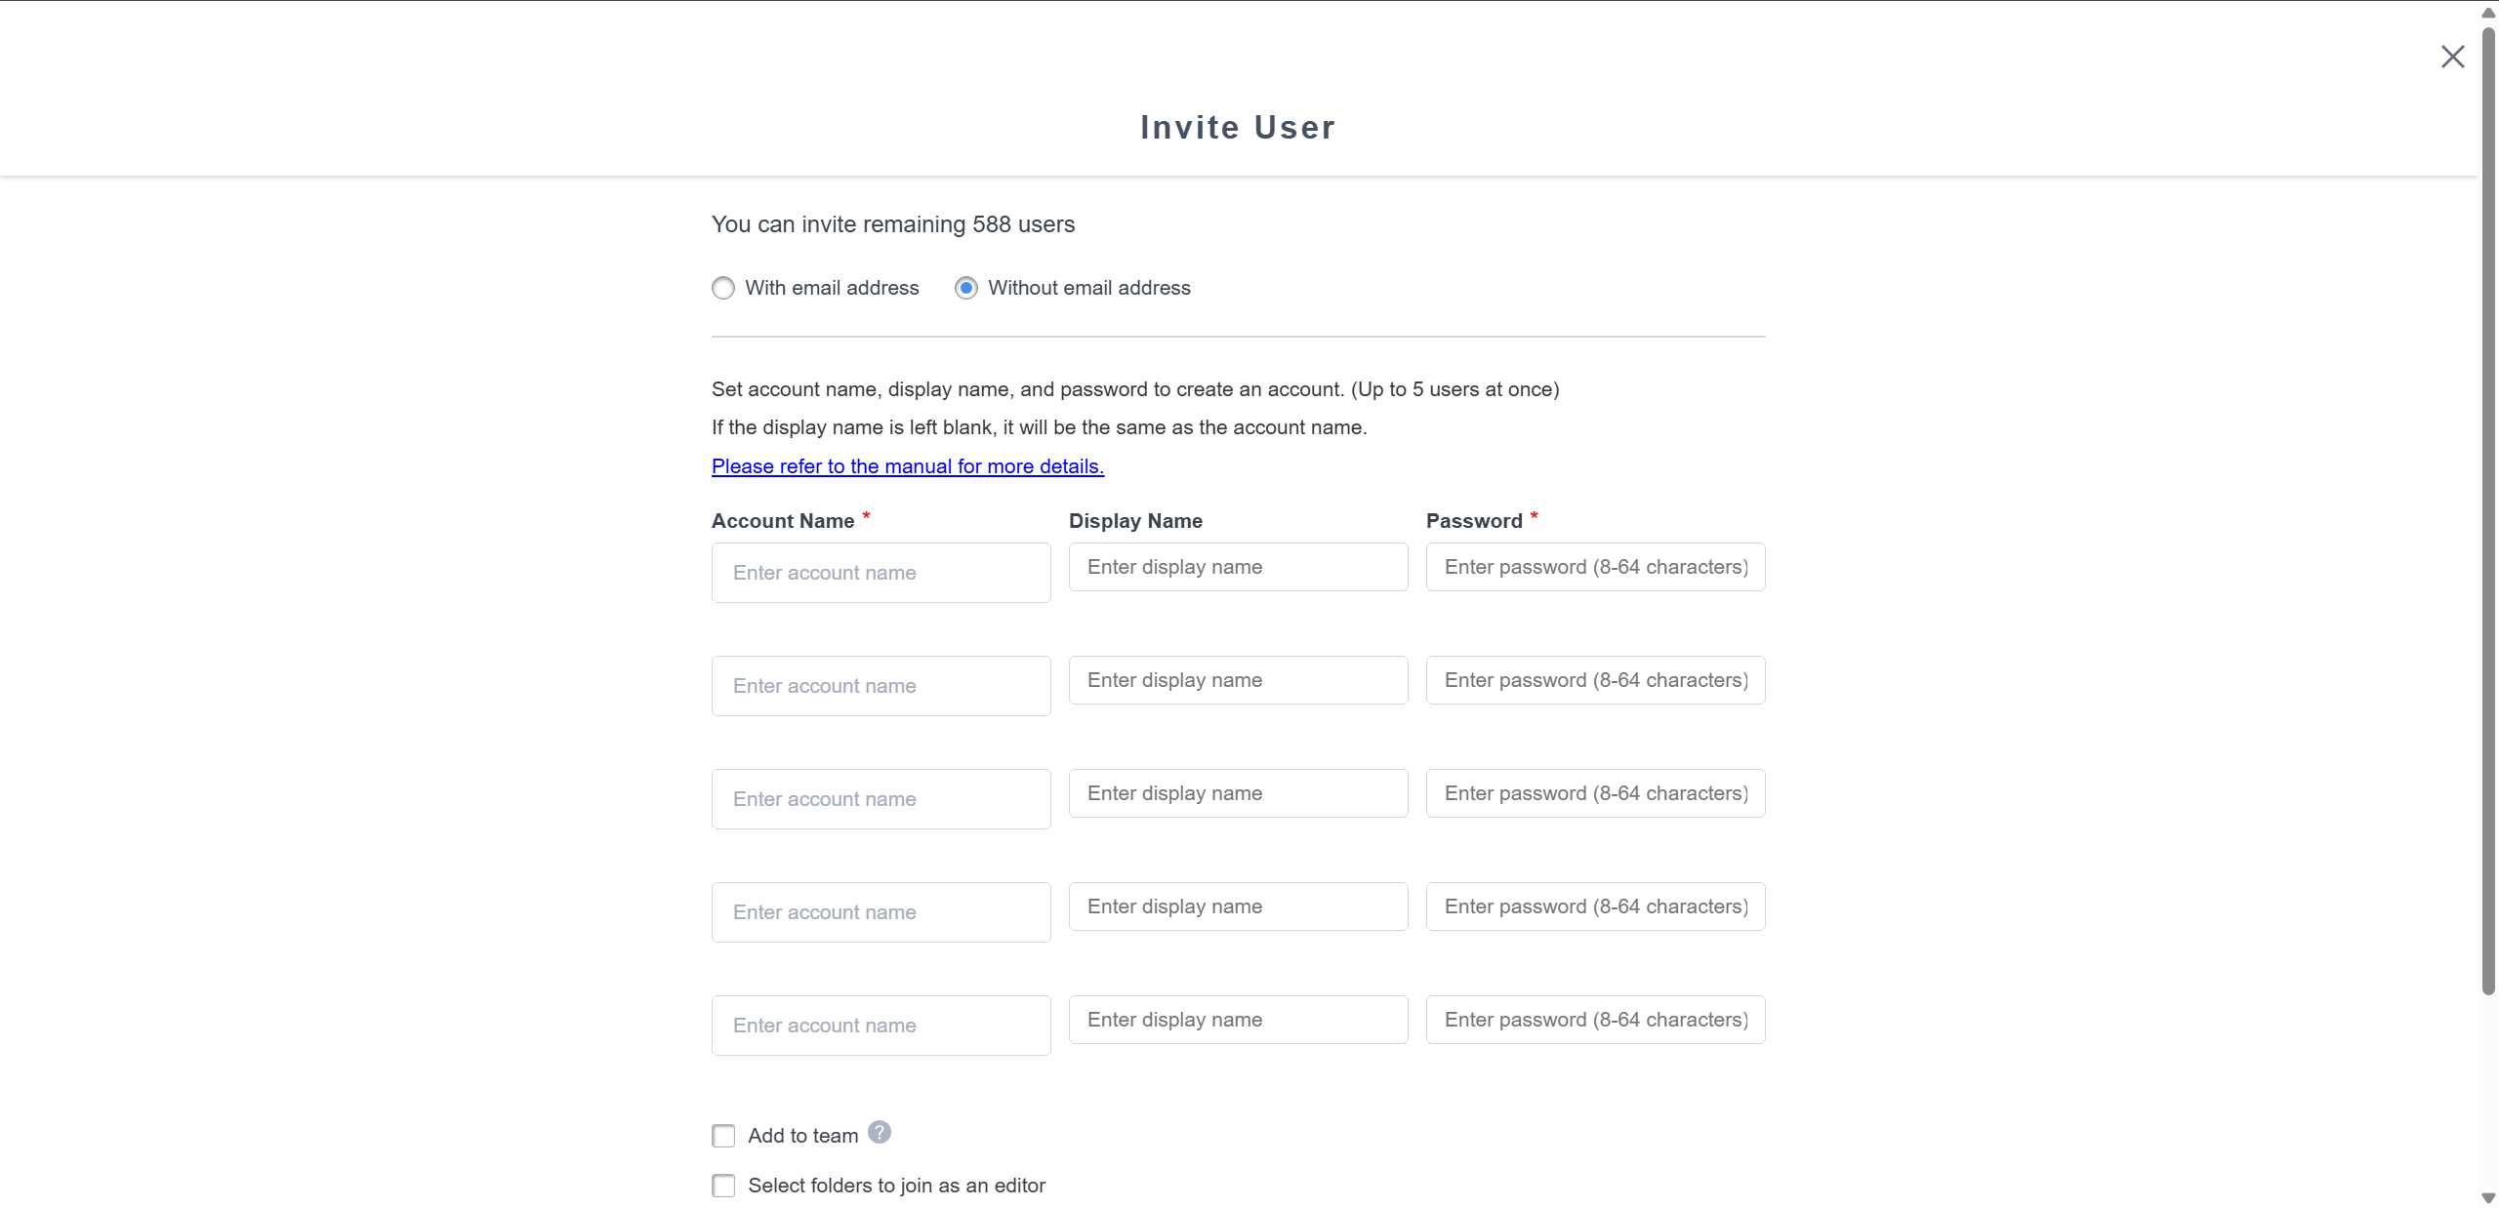The height and width of the screenshot is (1208, 2499).
Task: Enable the Add to team checkbox
Action: coord(723,1136)
